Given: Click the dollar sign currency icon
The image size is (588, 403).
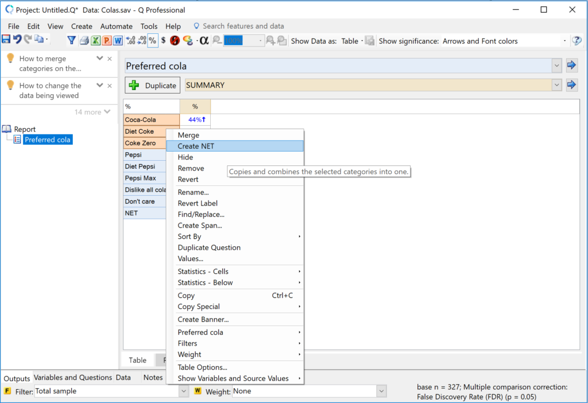Looking at the screenshot, I should pyautogui.click(x=164, y=41).
